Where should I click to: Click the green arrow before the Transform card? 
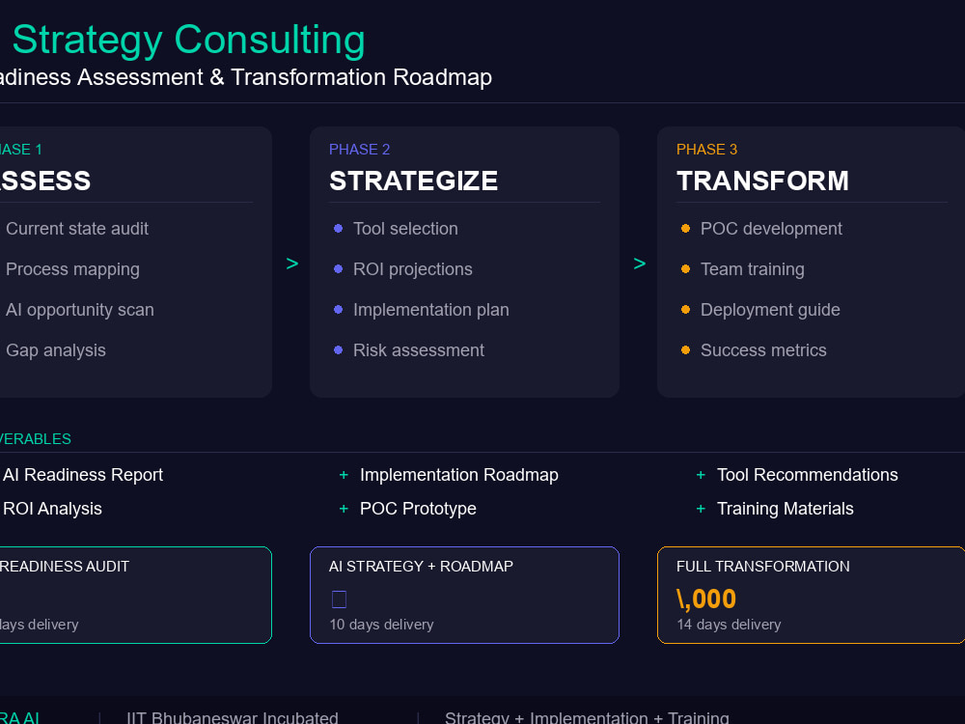[x=640, y=264]
